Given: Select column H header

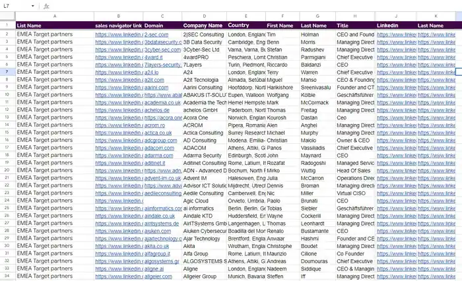Looking at the screenshot, I should 355,16.
